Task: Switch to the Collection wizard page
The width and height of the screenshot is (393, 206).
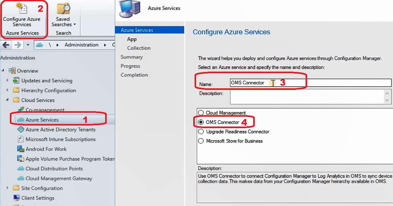Action: click(139, 48)
